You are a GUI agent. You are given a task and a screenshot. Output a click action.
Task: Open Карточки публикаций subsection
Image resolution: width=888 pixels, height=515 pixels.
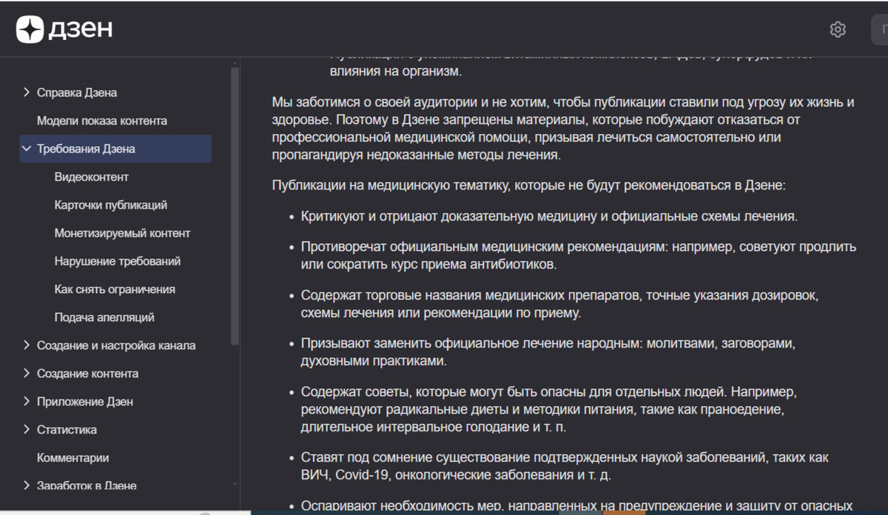111,205
